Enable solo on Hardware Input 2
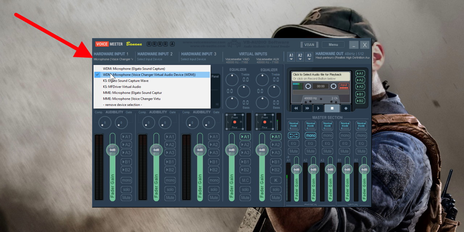 [170, 190]
